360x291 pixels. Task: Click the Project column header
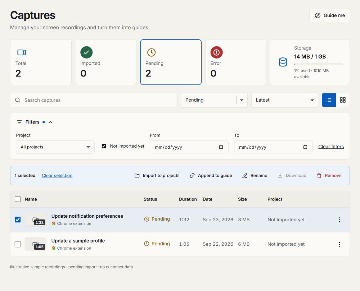pos(275,199)
